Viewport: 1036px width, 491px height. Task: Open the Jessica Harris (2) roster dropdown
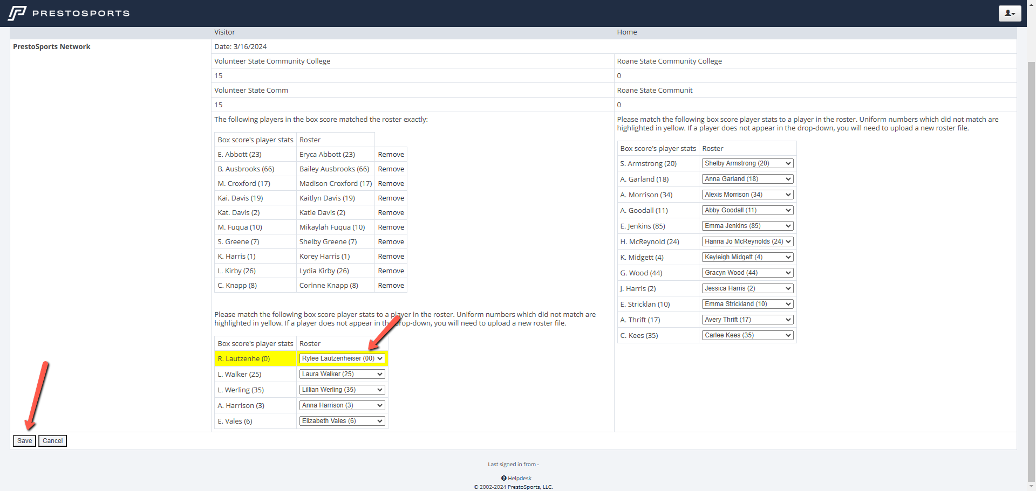747,288
